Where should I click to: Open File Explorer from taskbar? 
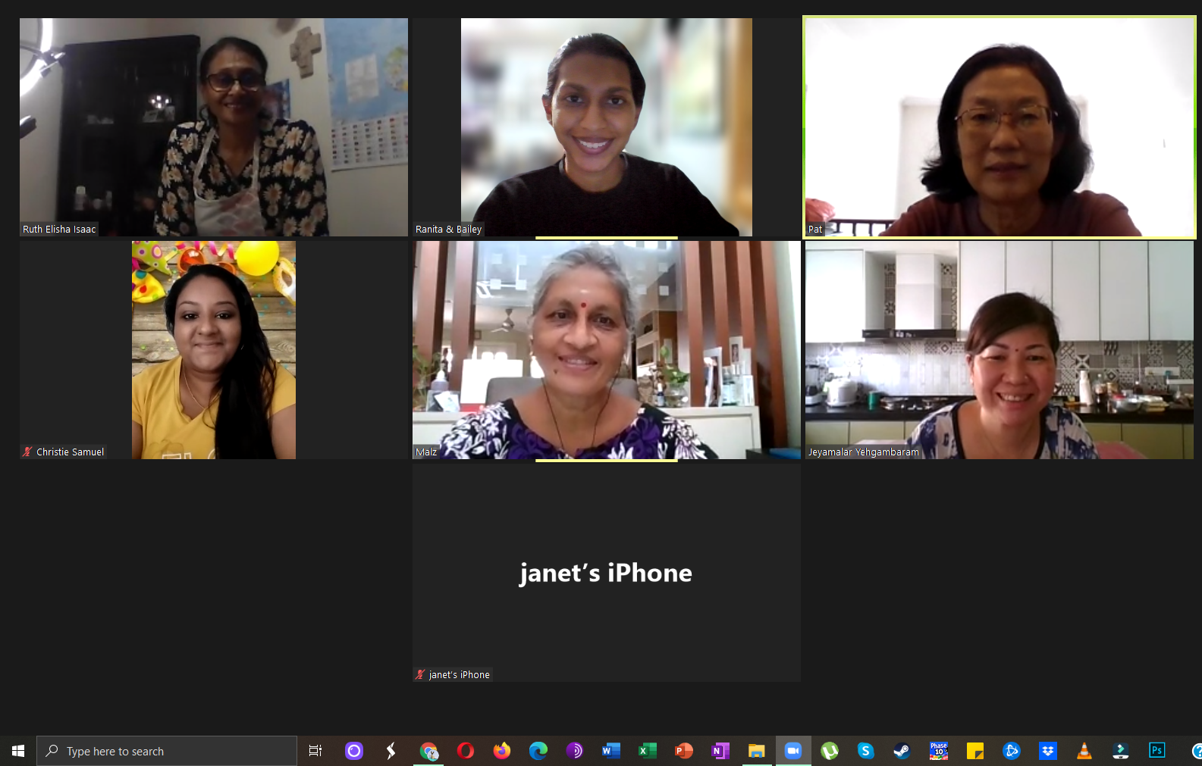click(x=757, y=751)
